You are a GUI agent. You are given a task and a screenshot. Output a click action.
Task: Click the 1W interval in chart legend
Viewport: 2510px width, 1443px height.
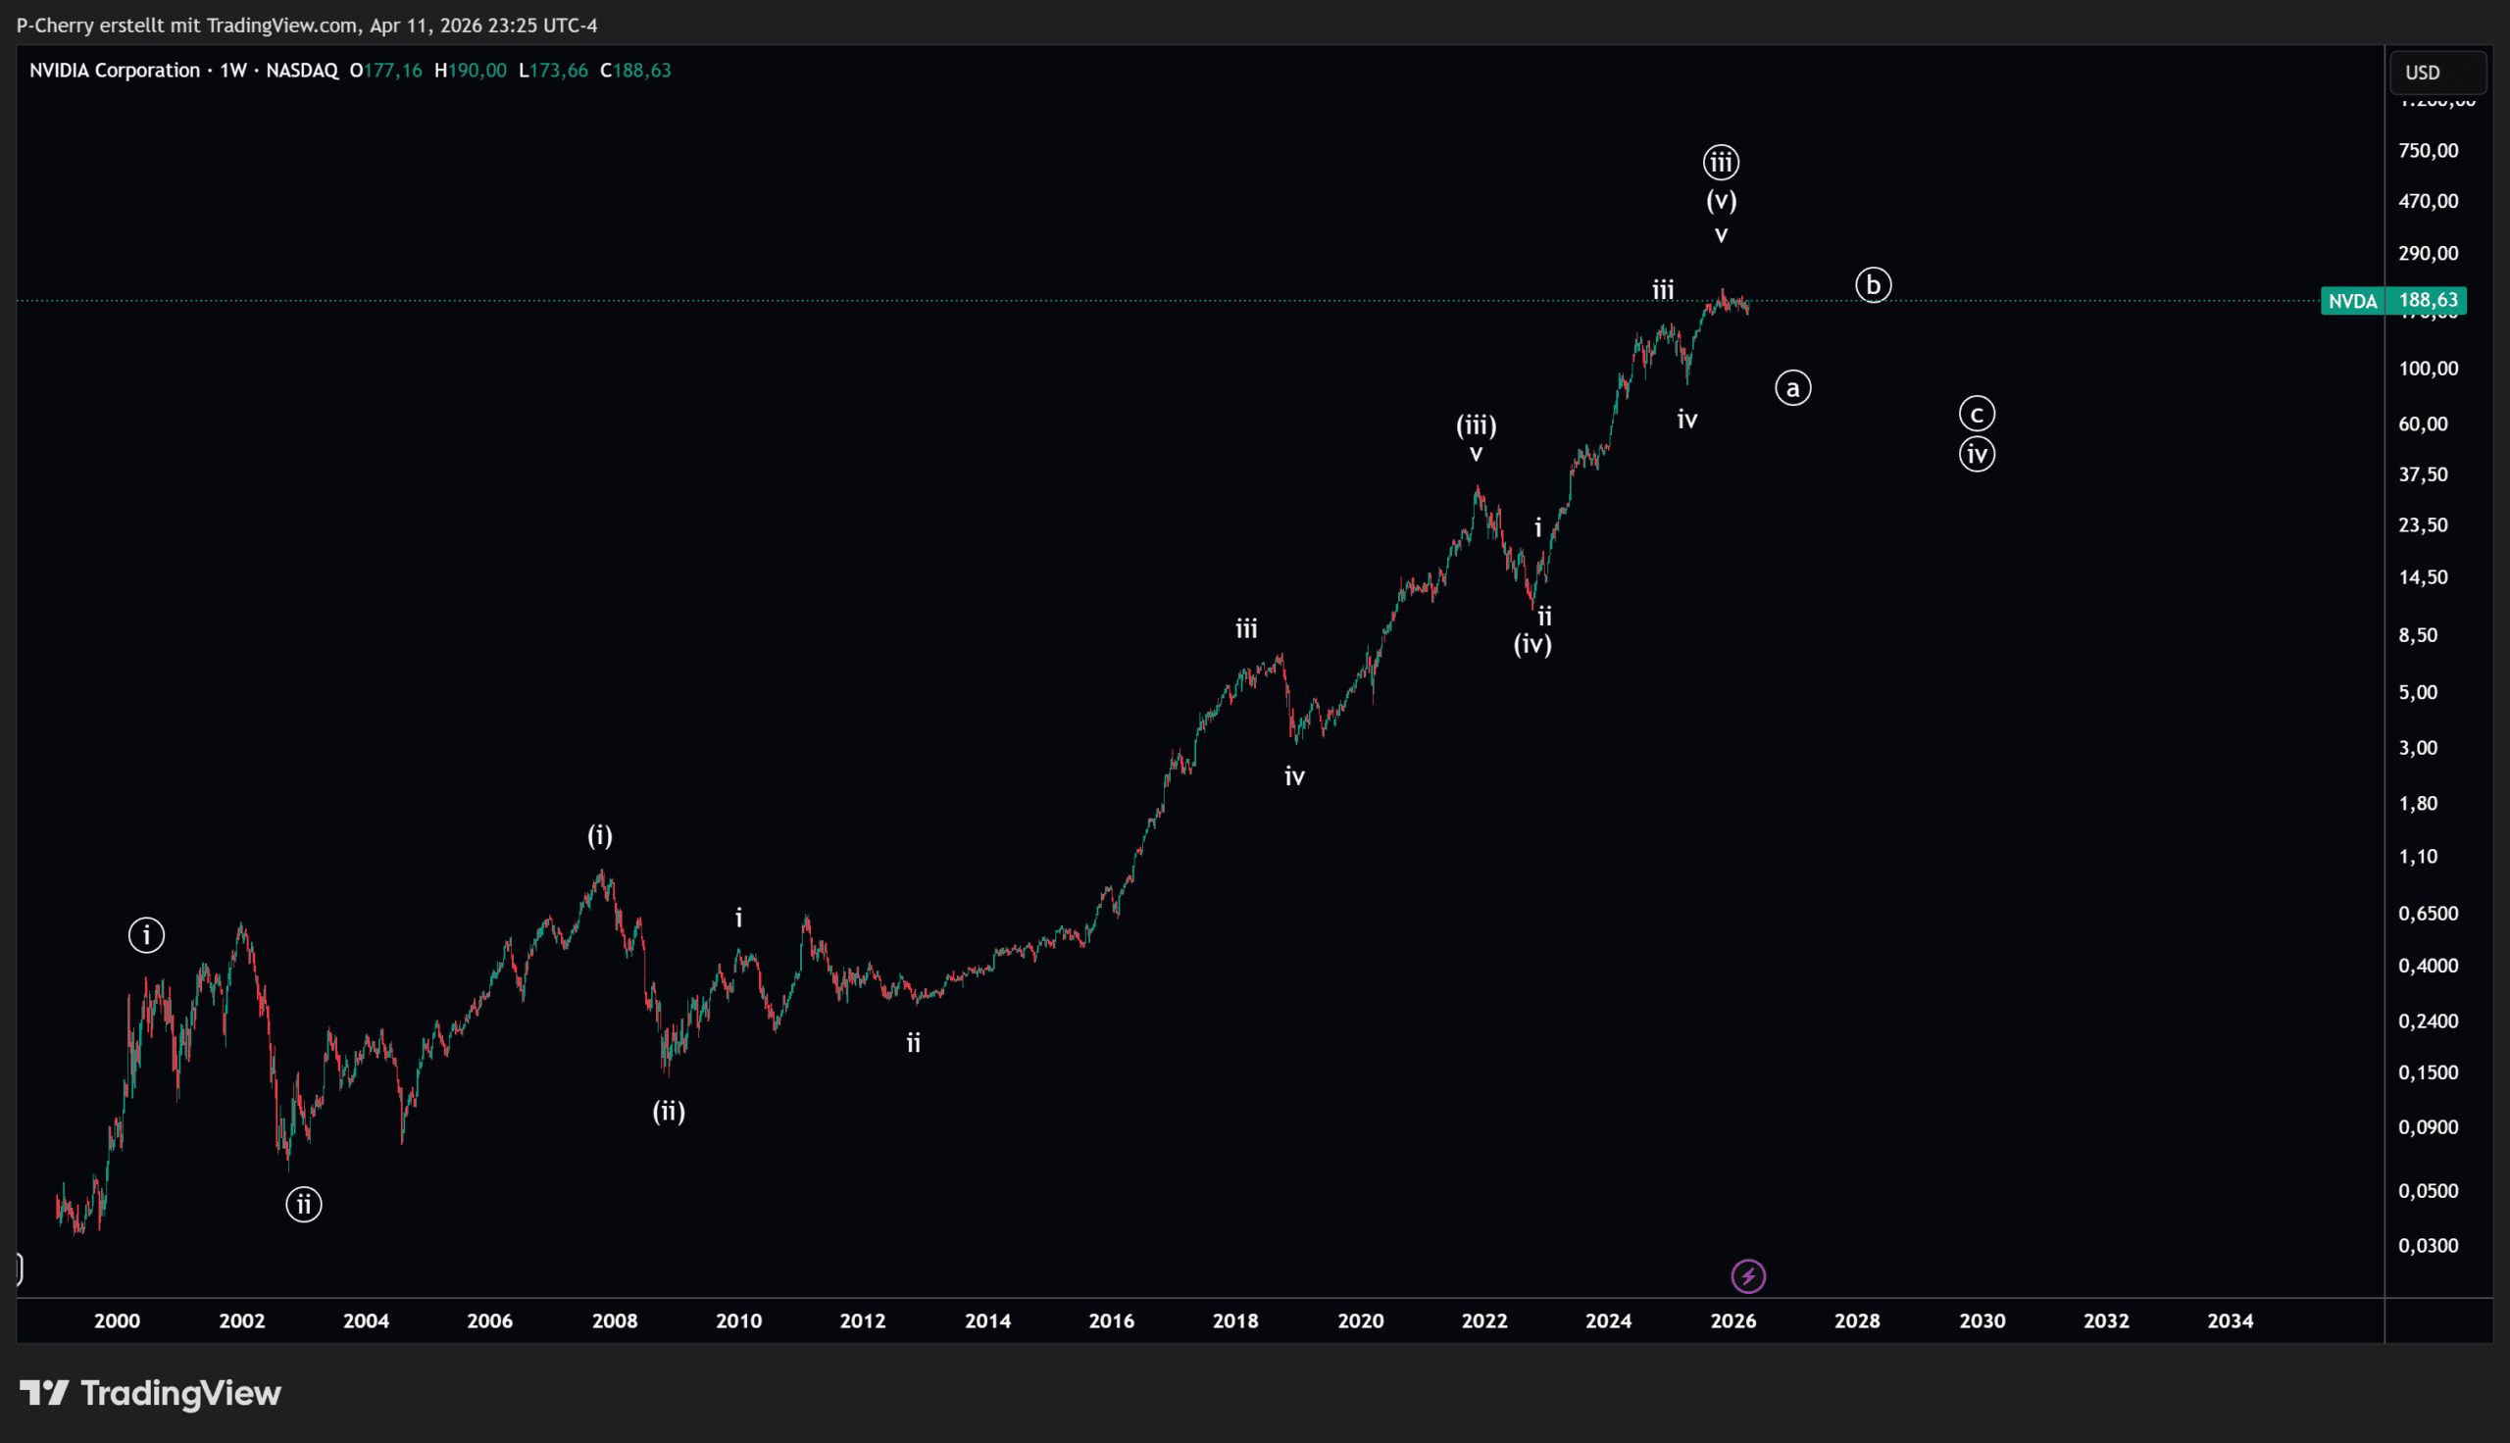233,71
